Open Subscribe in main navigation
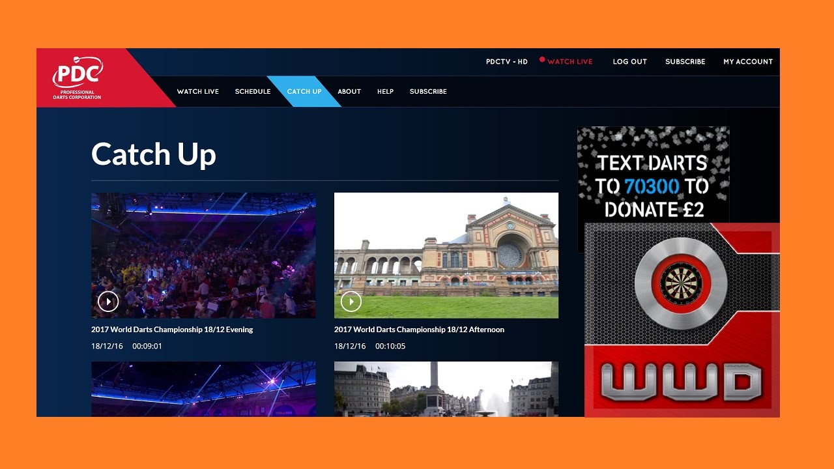This screenshot has height=469, width=834. [428, 92]
